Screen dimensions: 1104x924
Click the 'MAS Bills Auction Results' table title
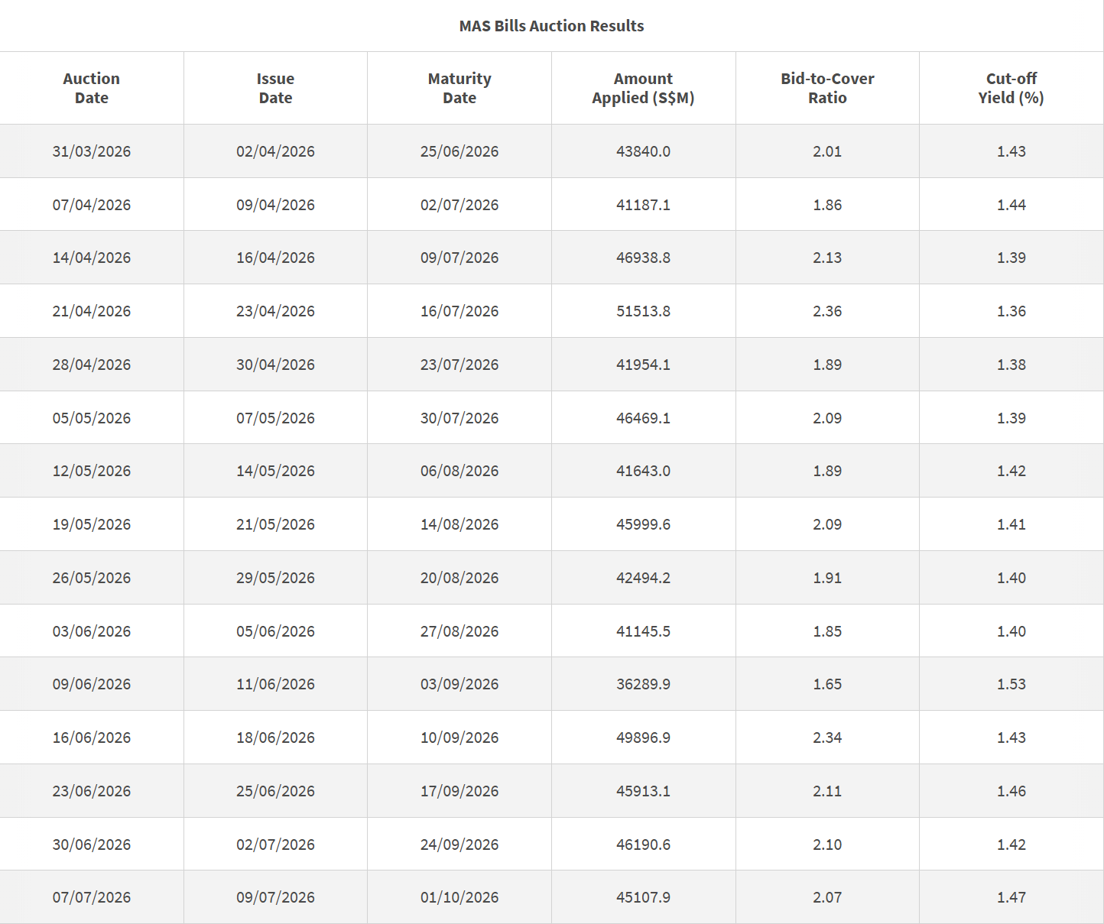click(x=551, y=26)
